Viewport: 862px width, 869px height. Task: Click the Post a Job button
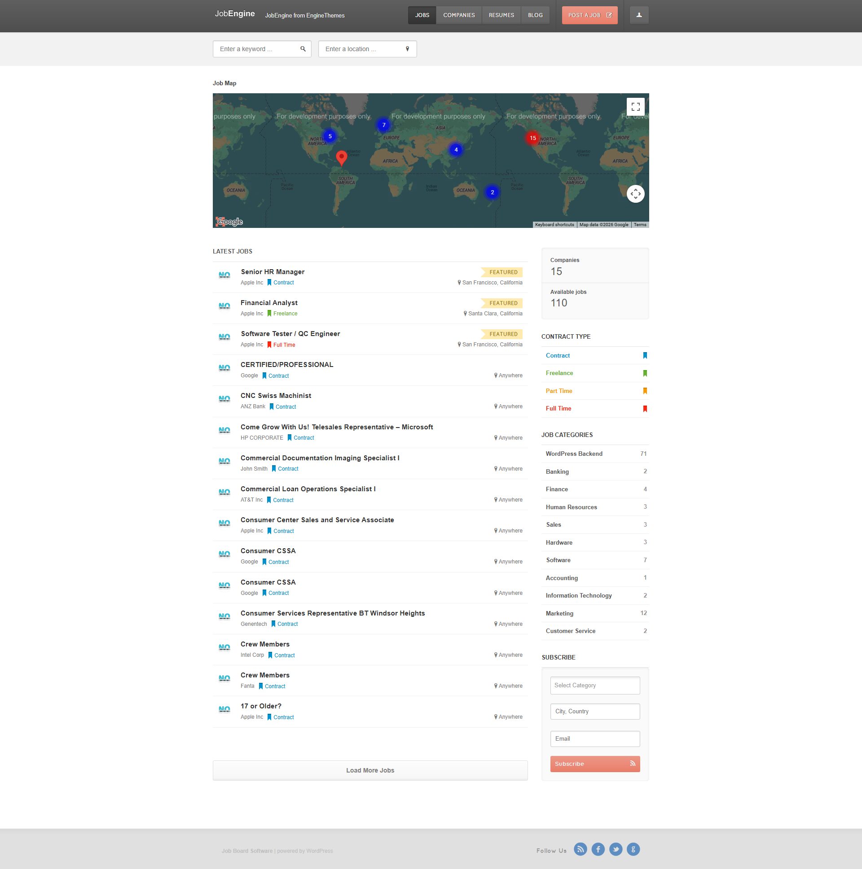(589, 15)
